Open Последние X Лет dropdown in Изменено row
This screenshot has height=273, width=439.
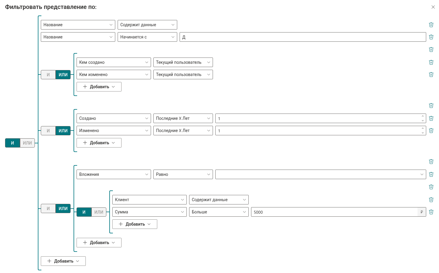click(x=183, y=131)
